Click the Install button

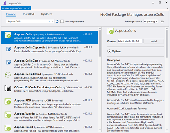click(x=154, y=41)
